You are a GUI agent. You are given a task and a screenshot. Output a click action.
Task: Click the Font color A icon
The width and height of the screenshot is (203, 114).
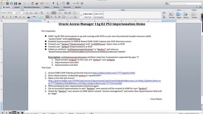(x=29, y=17)
